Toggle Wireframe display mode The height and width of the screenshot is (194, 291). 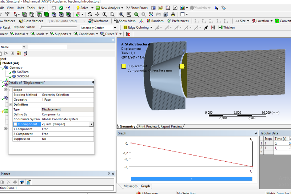(98, 21)
